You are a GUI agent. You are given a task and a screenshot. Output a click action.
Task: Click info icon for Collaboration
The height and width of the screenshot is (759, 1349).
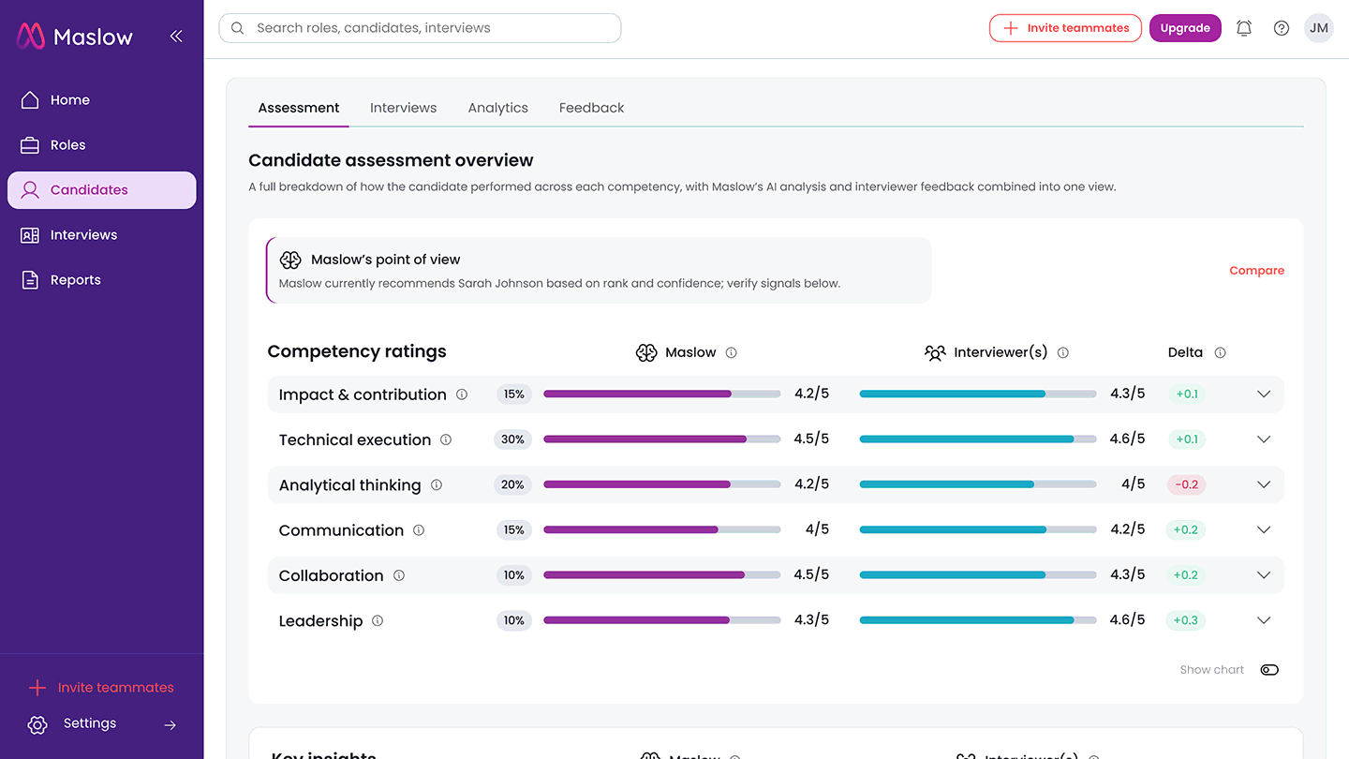click(399, 575)
